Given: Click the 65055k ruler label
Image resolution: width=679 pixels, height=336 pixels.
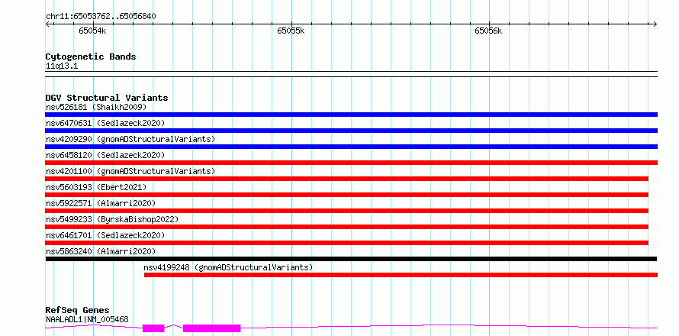Looking at the screenshot, I should tap(291, 31).
